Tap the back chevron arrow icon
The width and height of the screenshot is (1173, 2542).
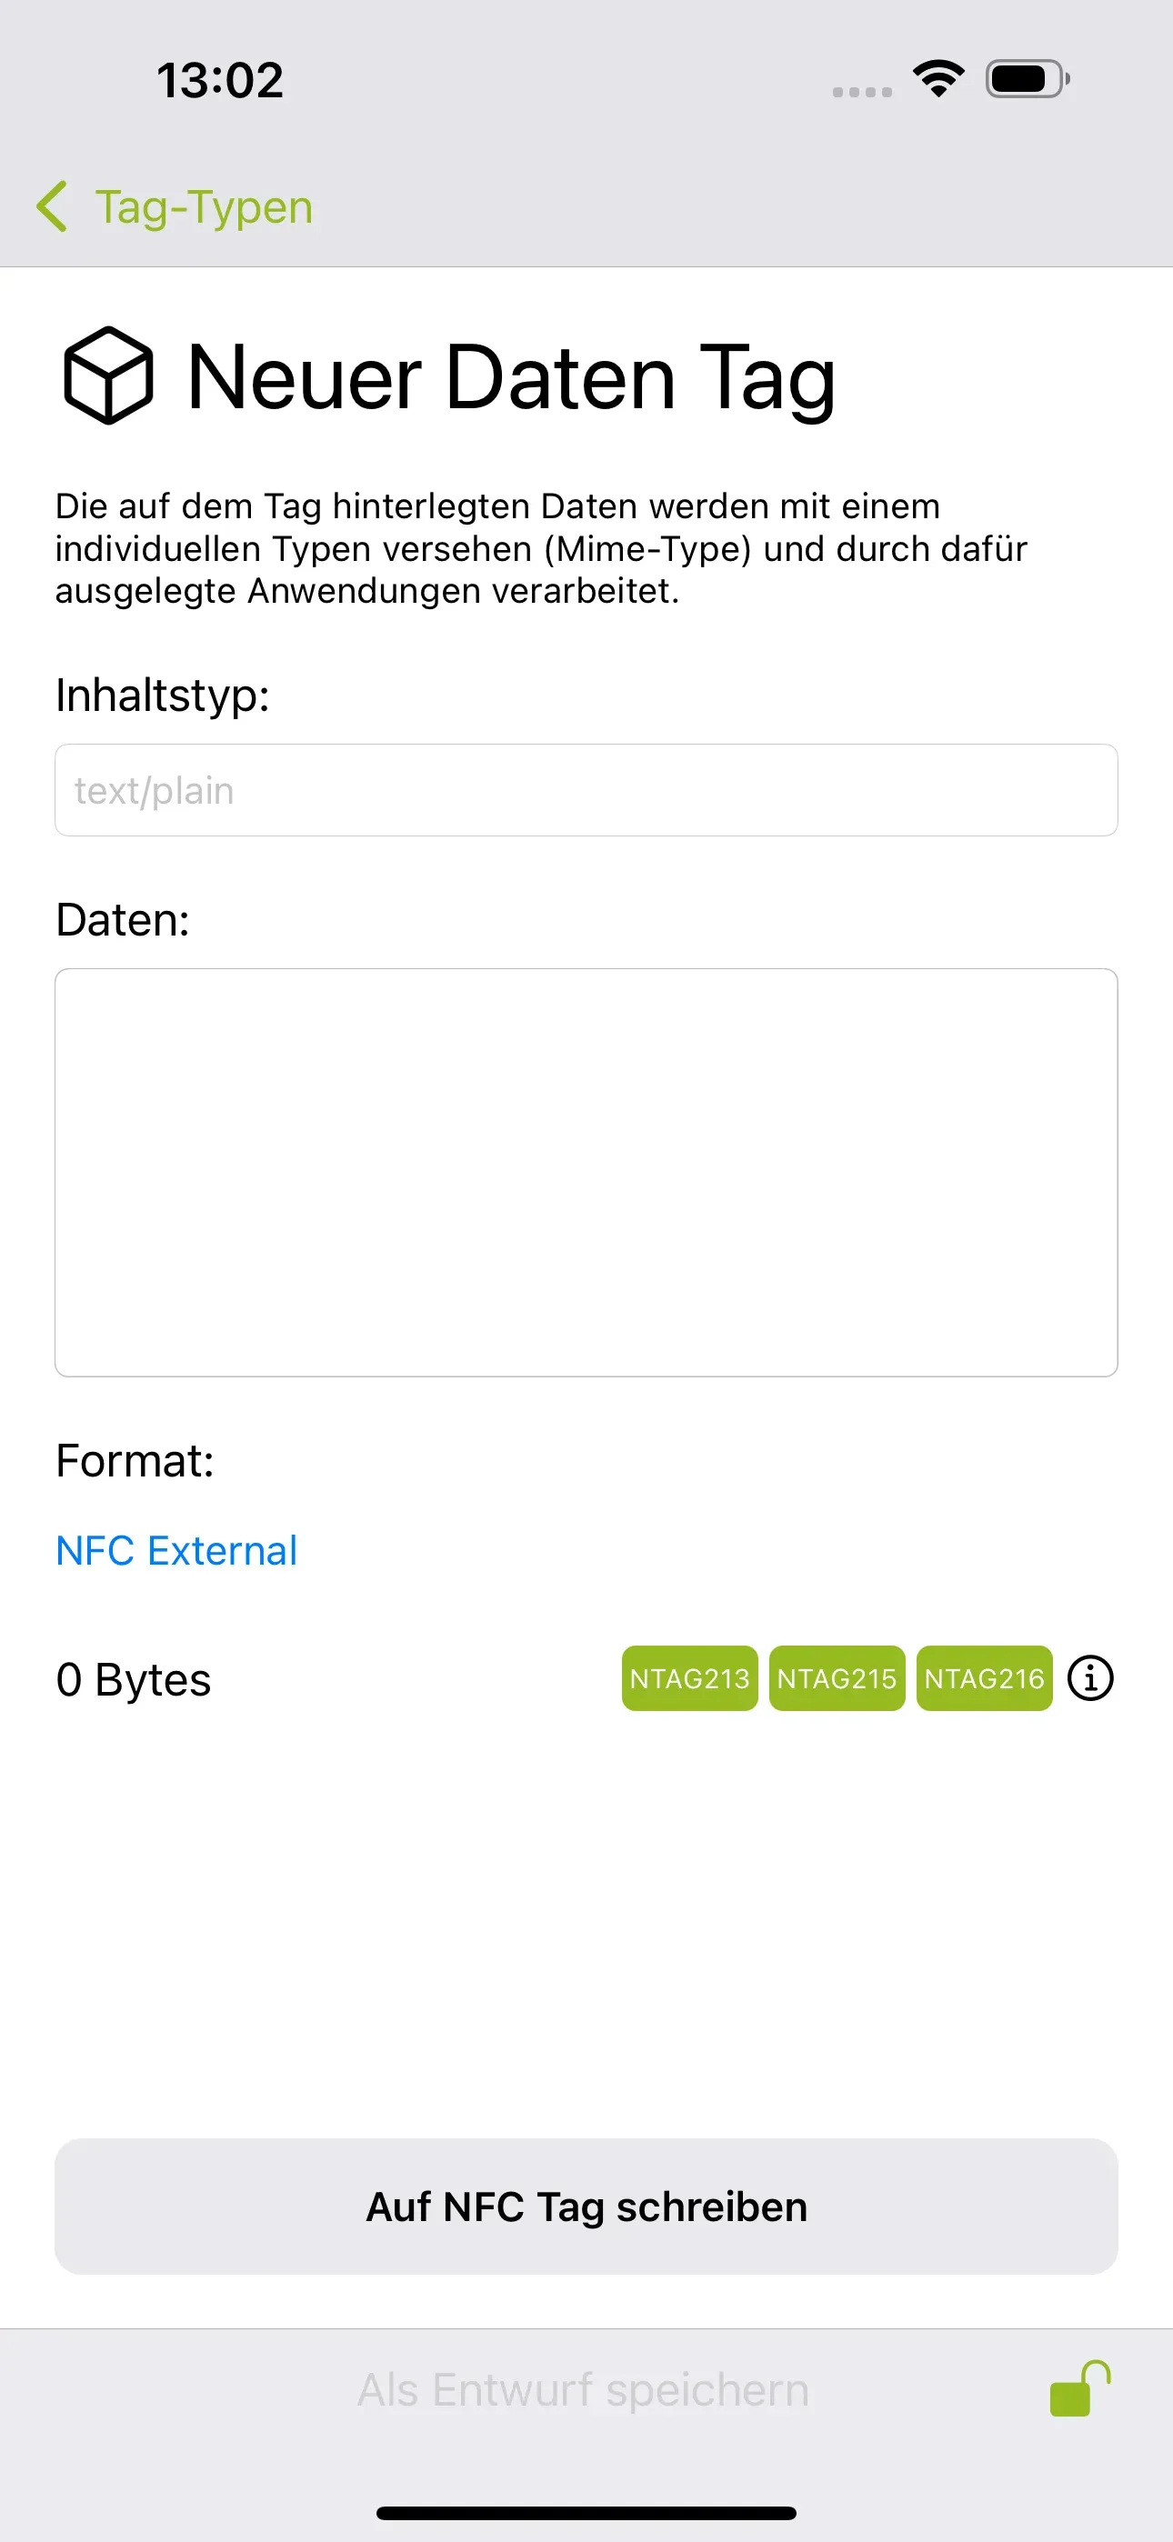53,207
